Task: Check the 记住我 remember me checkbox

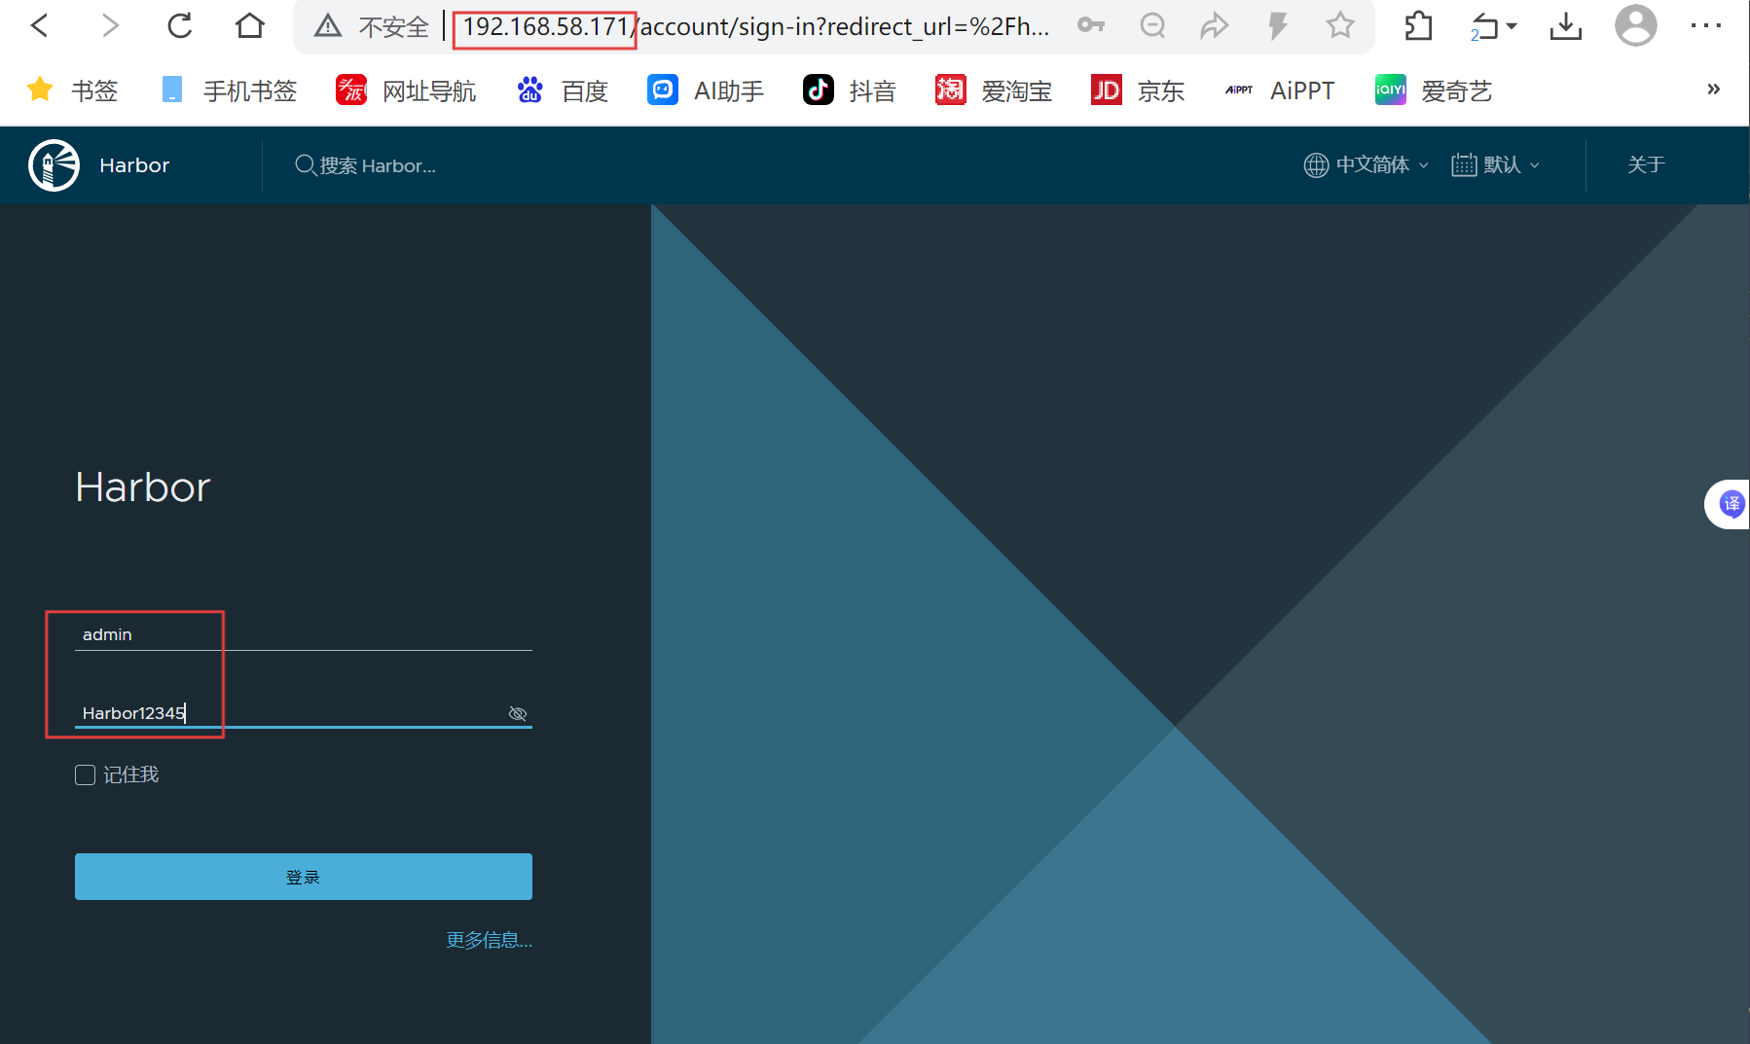Action: [86, 774]
